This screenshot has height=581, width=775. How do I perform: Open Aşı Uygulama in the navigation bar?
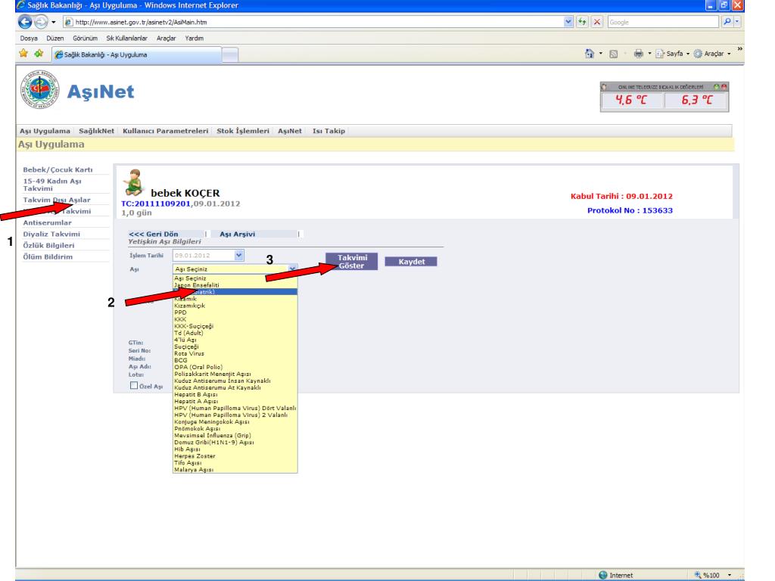[45, 131]
